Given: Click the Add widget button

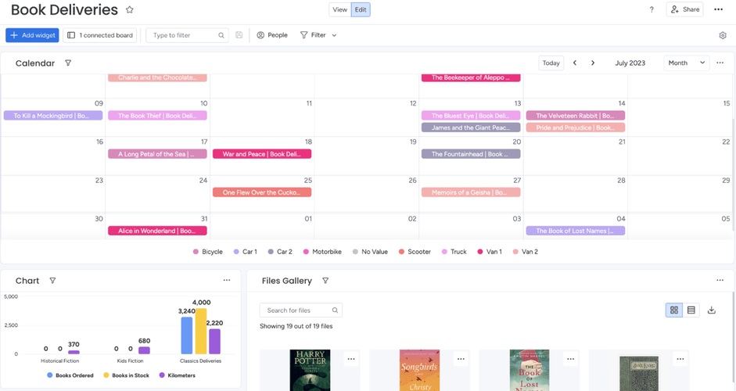Looking at the screenshot, I should pyautogui.click(x=32, y=35).
